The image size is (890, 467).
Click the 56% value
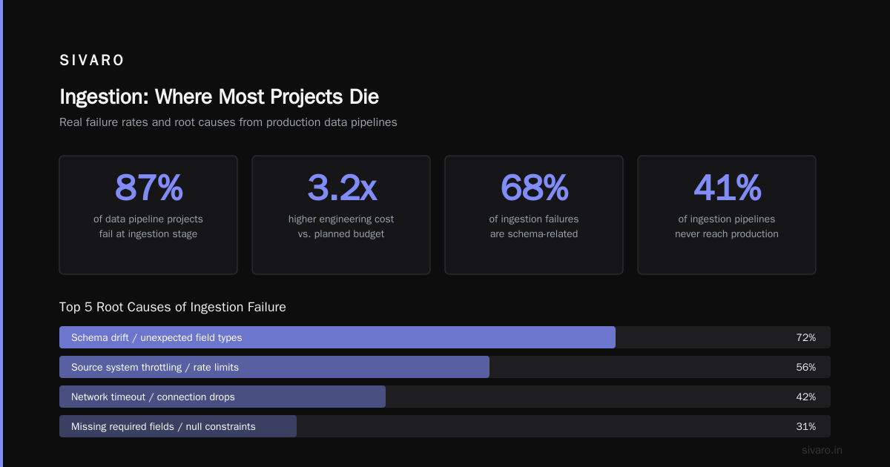805,367
